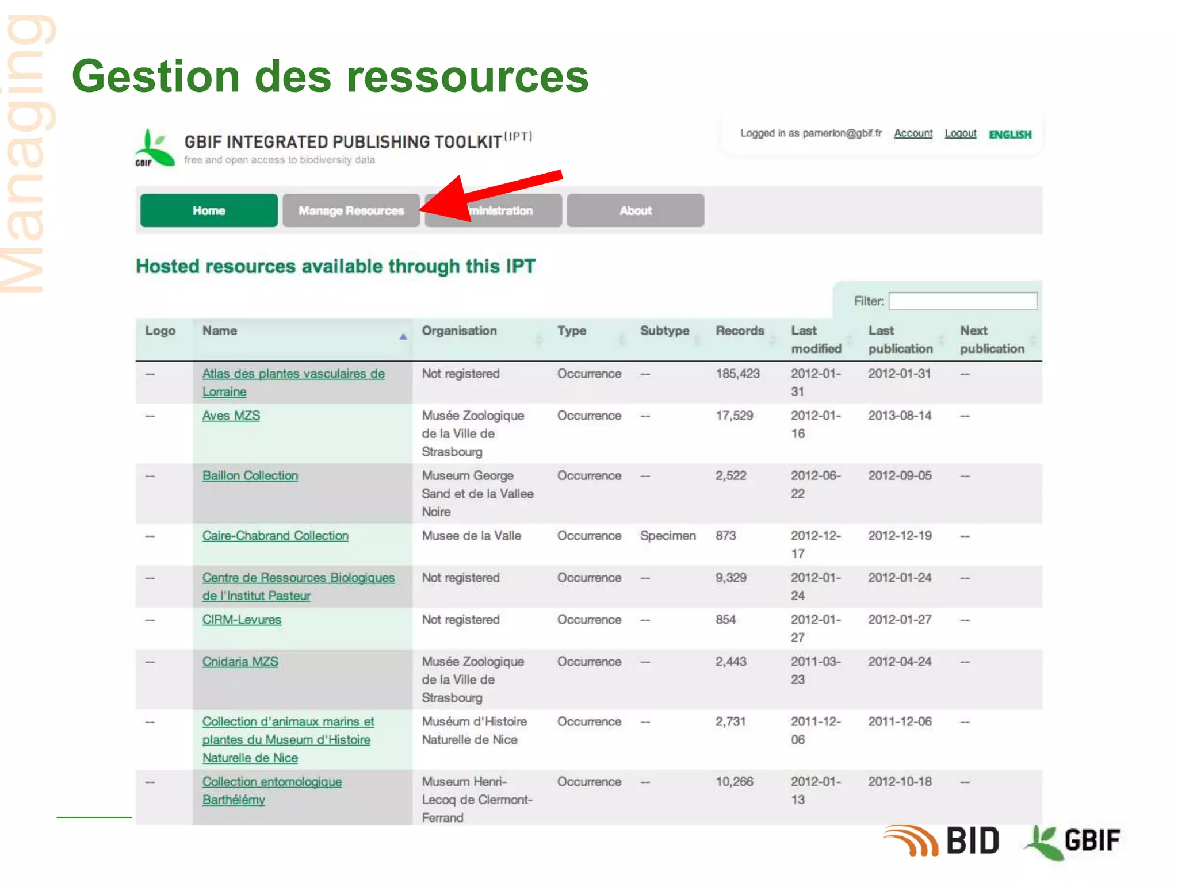This screenshot has height=883, width=1178.
Task: Open Collection d'animaux marins et plantes resource
Action: [x=288, y=739]
